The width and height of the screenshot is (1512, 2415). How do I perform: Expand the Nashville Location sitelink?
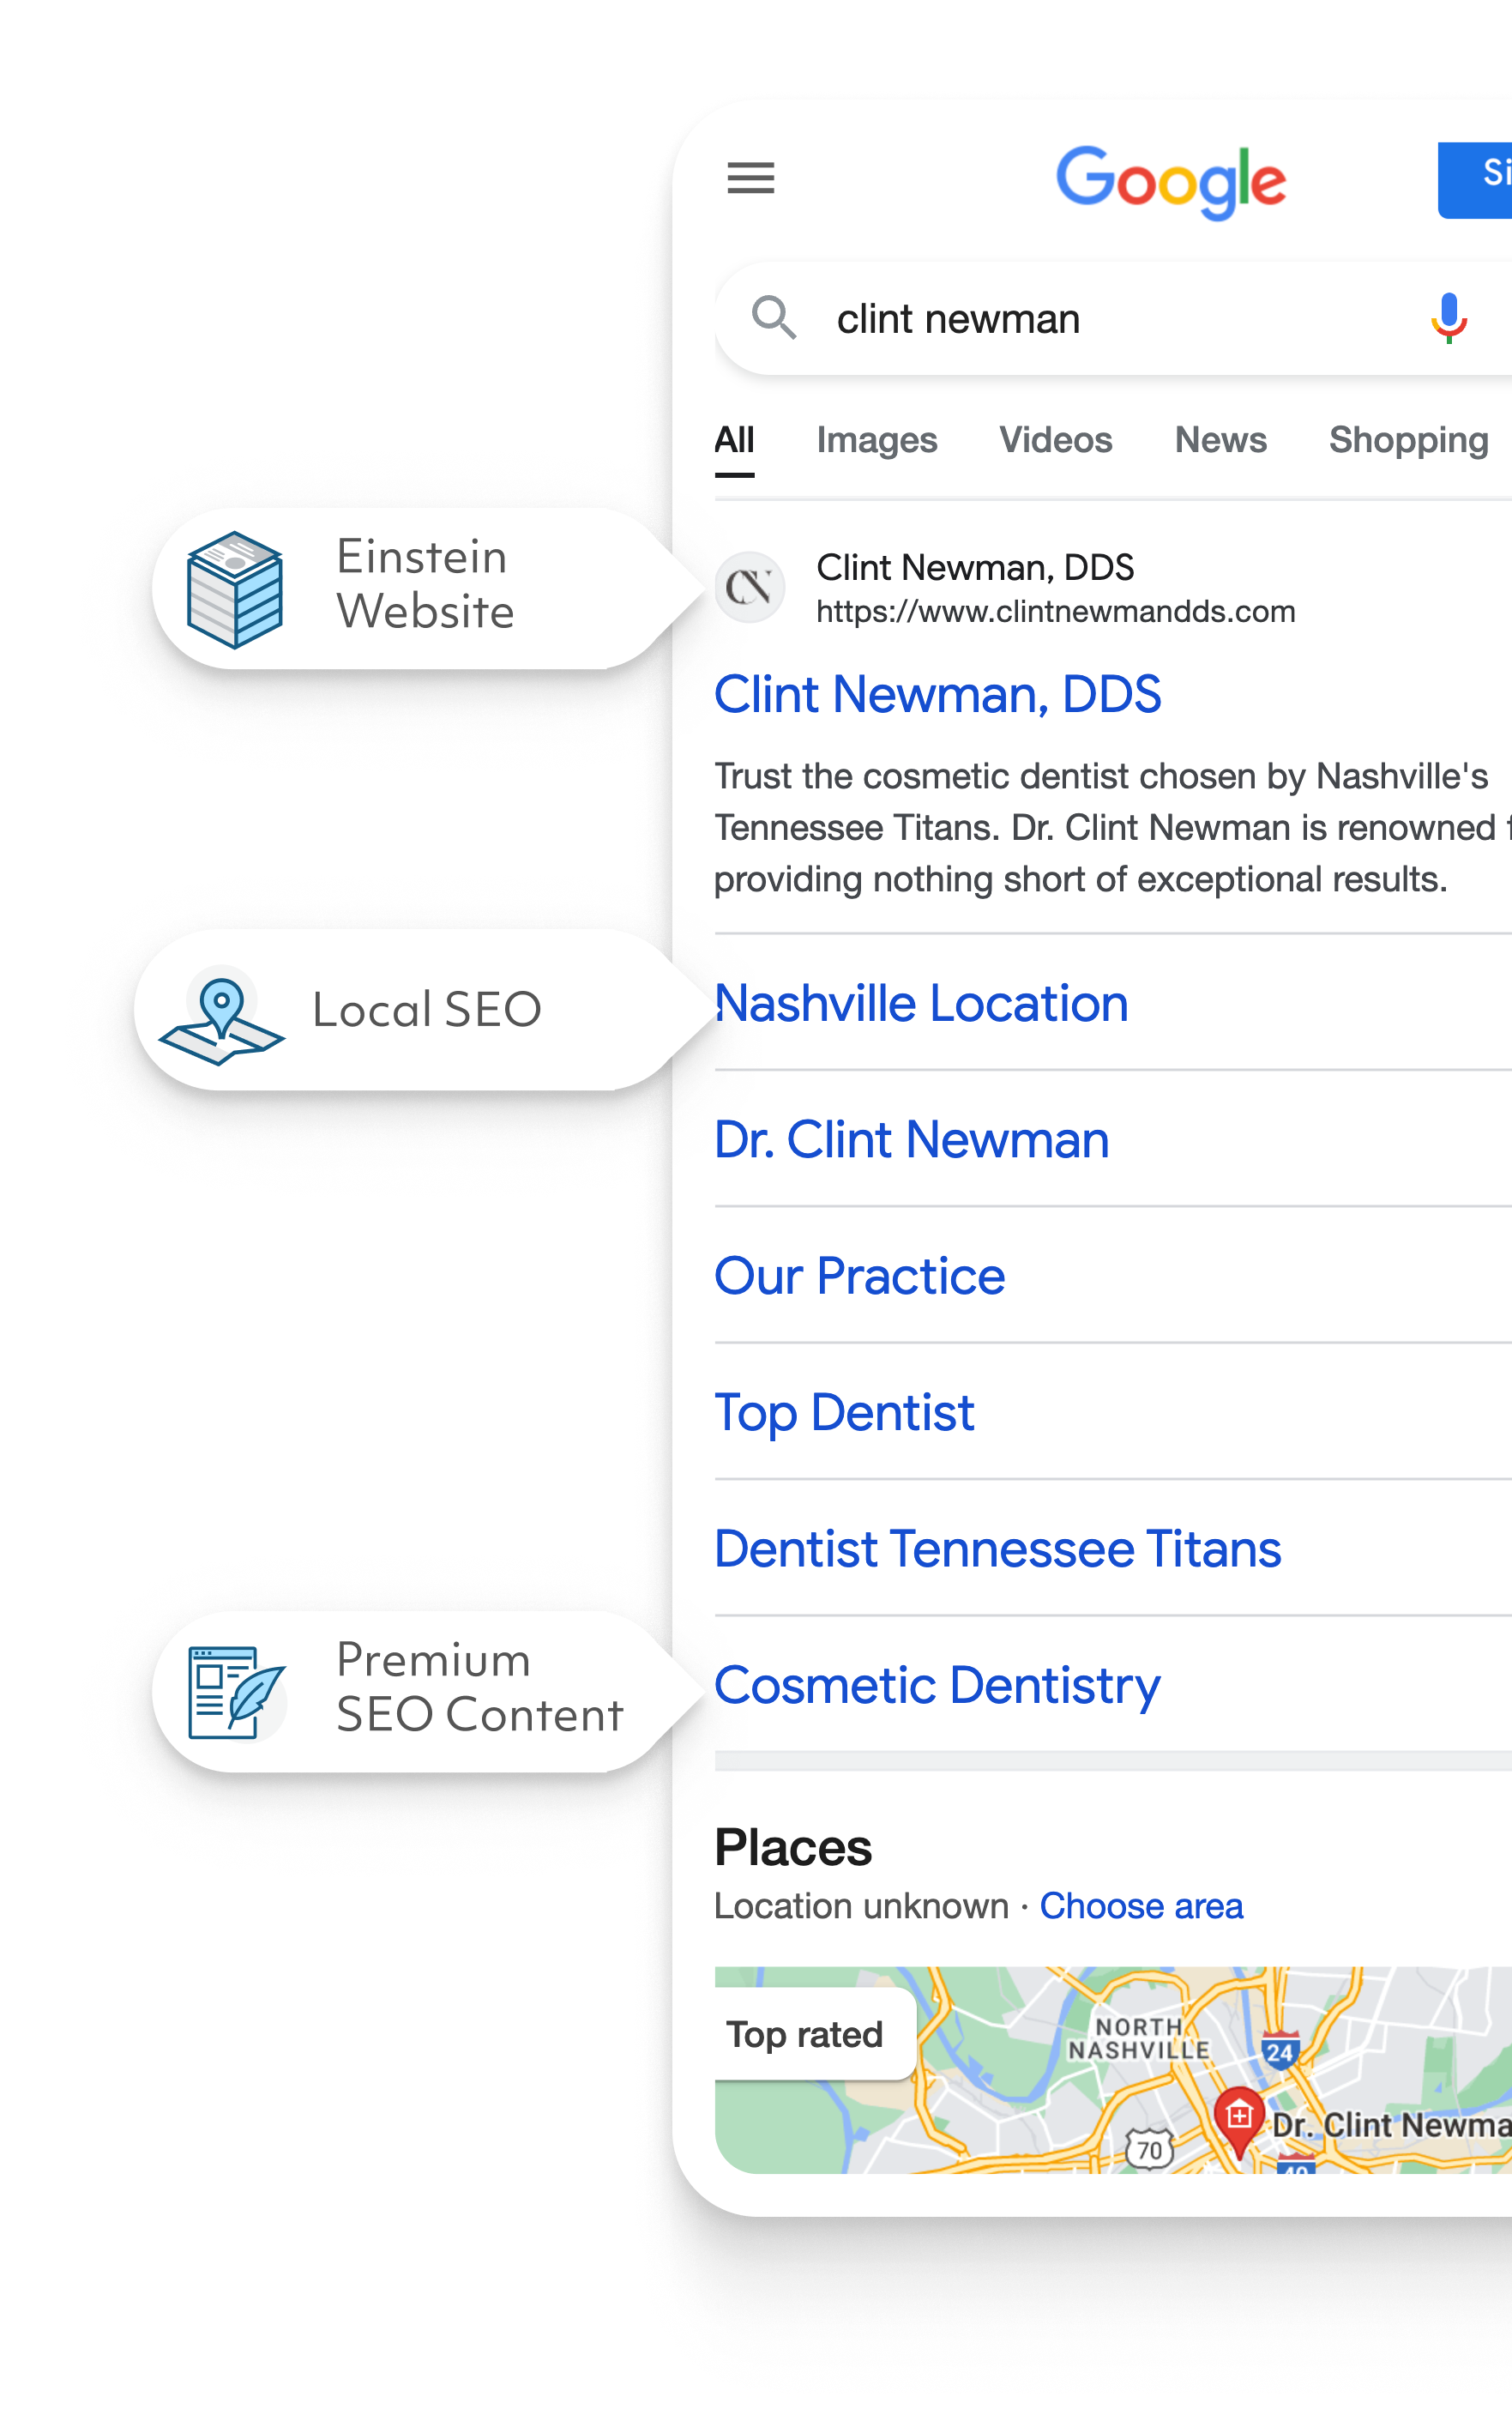tap(922, 1003)
